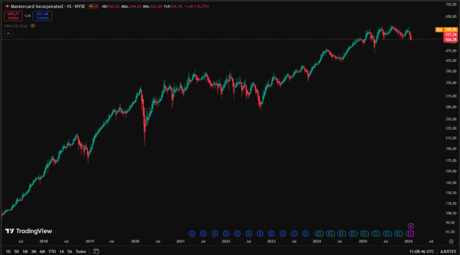Open the AJUSTES scale menu
Image resolution: width=460 pixels, height=255 pixels.
pyautogui.click(x=449, y=251)
